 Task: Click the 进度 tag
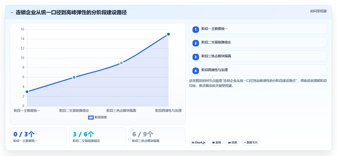pos(233,142)
